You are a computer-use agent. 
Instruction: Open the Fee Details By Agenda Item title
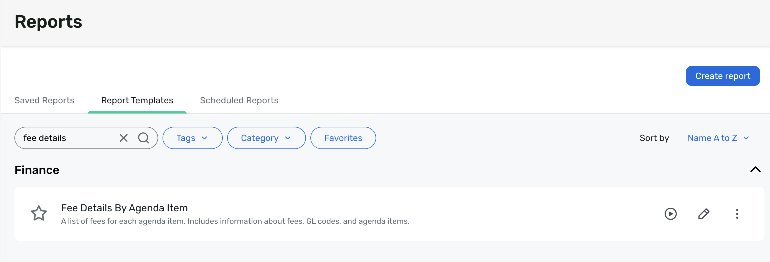pyautogui.click(x=124, y=208)
